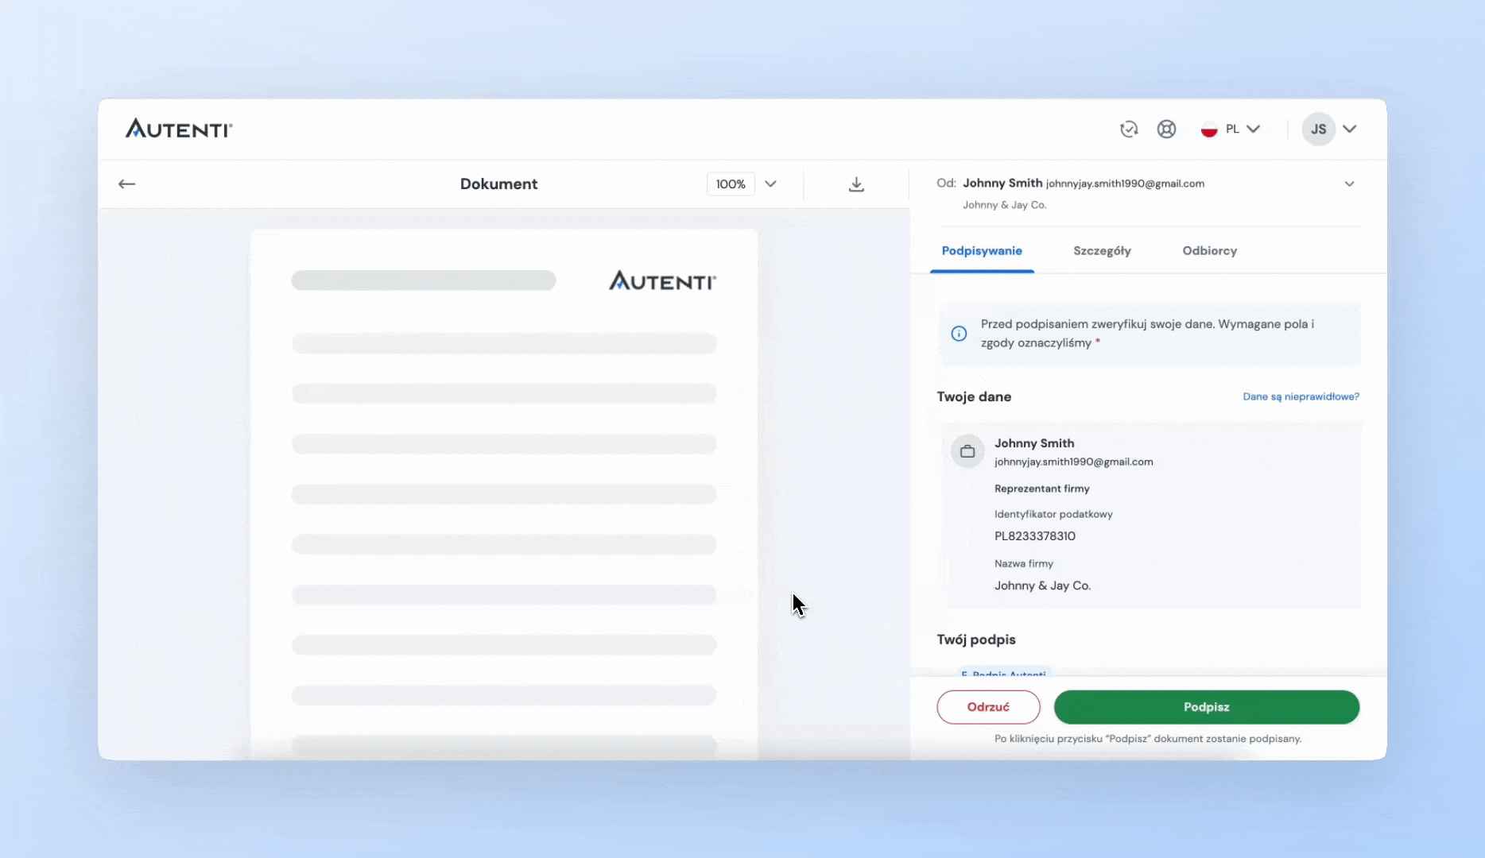This screenshot has width=1485, height=858.
Task: Click the 100% zoom value field
Action: coord(731,184)
